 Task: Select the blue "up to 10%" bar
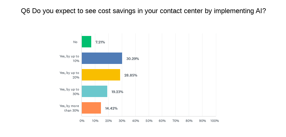point(102,58)
